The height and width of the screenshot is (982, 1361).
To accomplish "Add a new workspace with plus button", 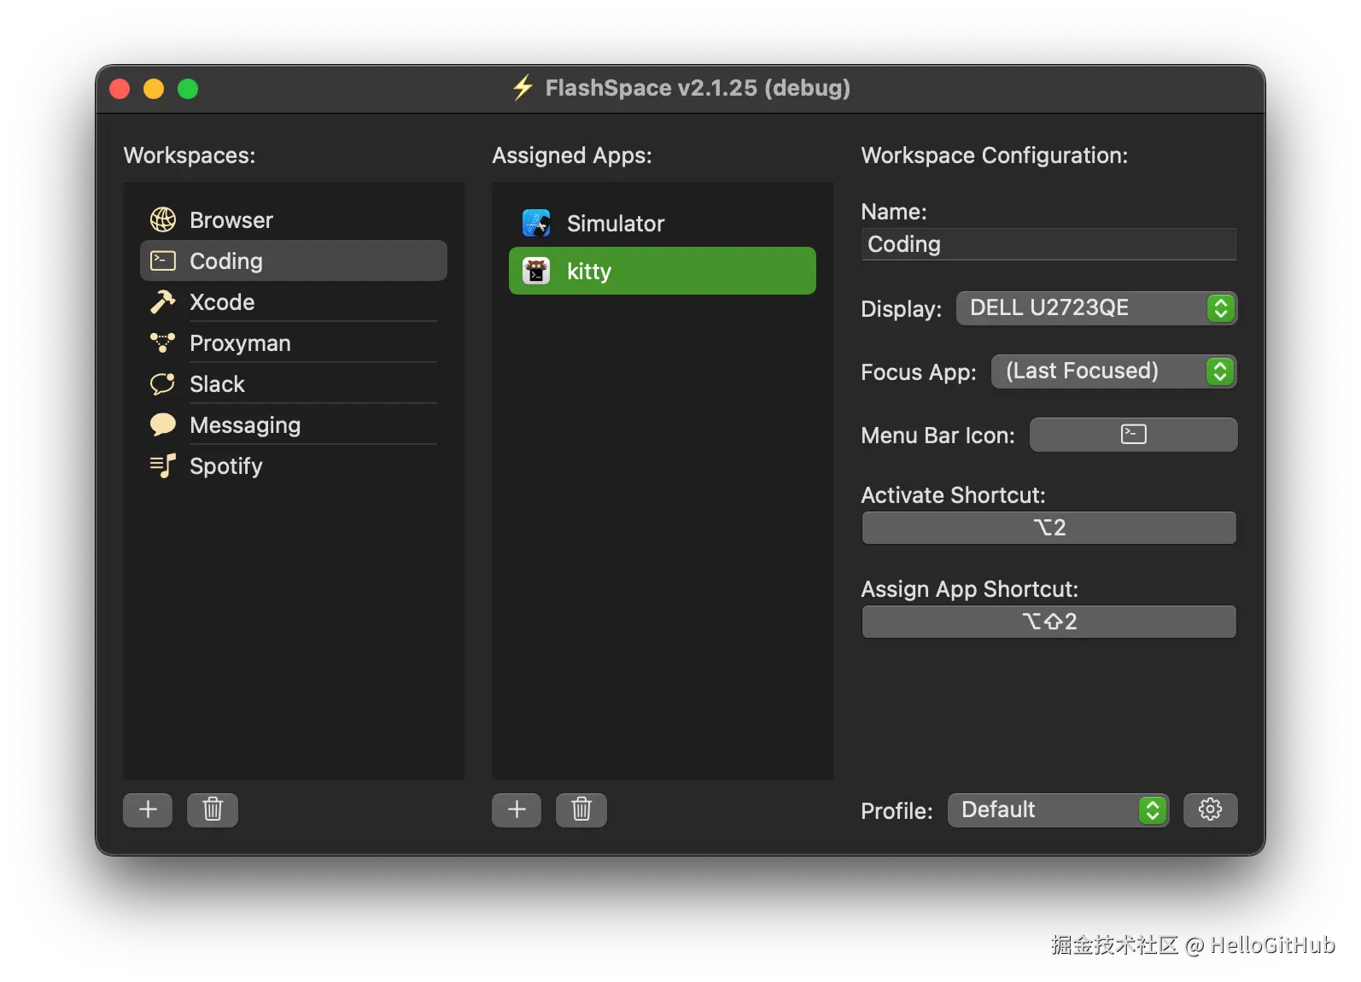I will pos(148,810).
